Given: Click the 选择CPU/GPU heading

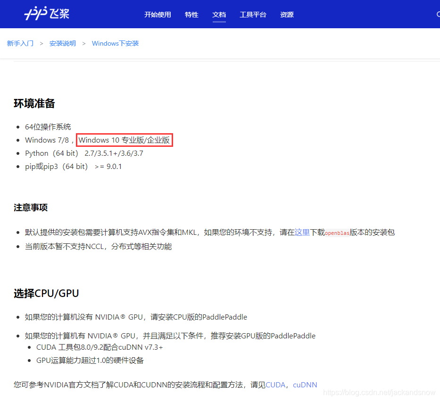Looking at the screenshot, I should tap(46, 293).
